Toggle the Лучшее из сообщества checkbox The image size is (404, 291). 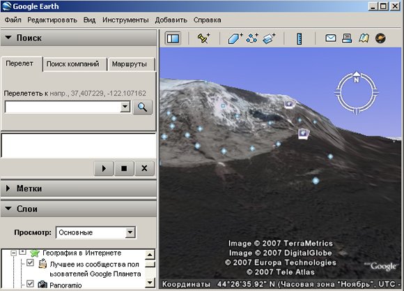click(x=30, y=263)
